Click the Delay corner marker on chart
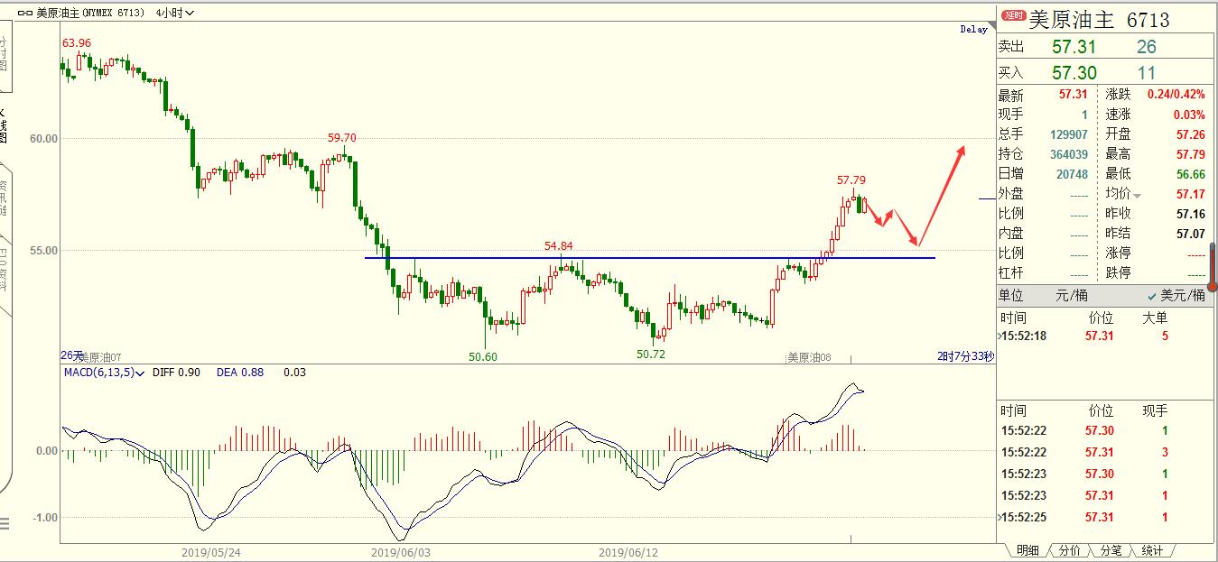The image size is (1218, 562). tap(973, 30)
